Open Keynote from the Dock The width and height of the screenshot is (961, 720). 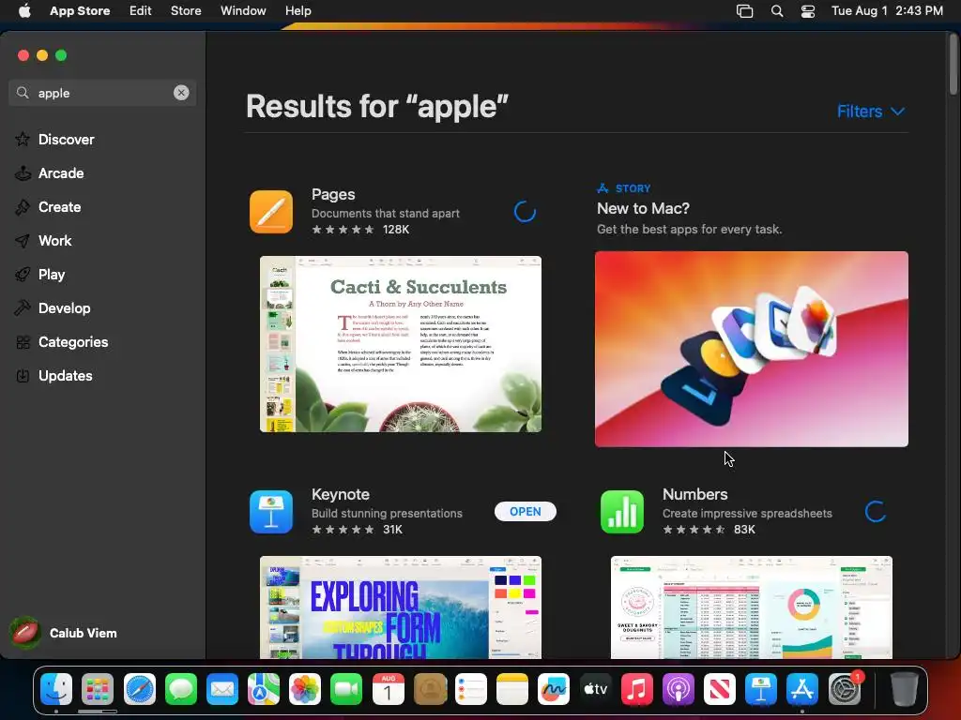pos(760,689)
